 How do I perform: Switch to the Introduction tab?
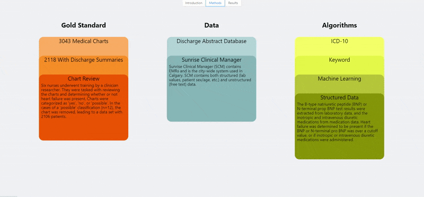[x=193, y=3]
